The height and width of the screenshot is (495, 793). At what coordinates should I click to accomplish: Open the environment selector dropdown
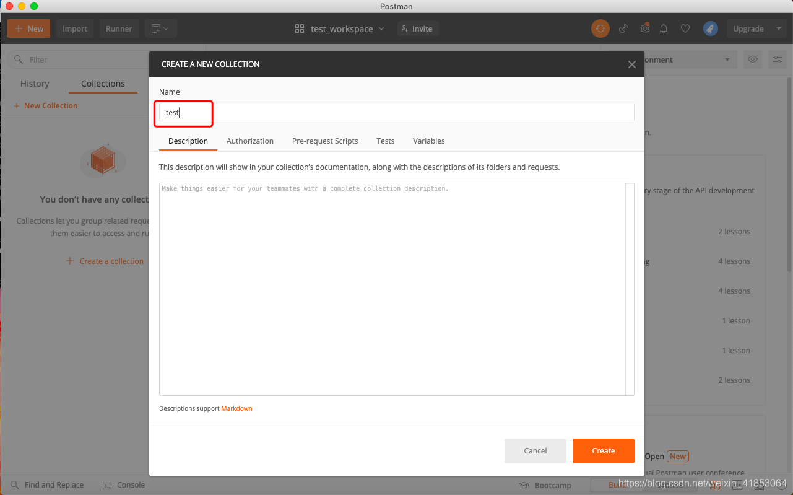[690, 60]
